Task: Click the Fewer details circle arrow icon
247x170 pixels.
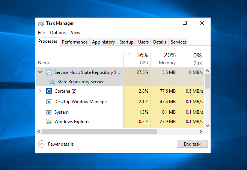Action: click(42, 144)
